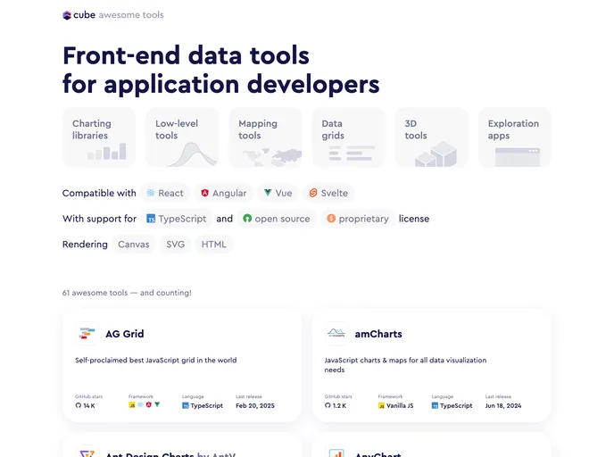Viewport: 614px width, 457px height.
Task: Pick the Exploration apps category card
Action: 515,137
